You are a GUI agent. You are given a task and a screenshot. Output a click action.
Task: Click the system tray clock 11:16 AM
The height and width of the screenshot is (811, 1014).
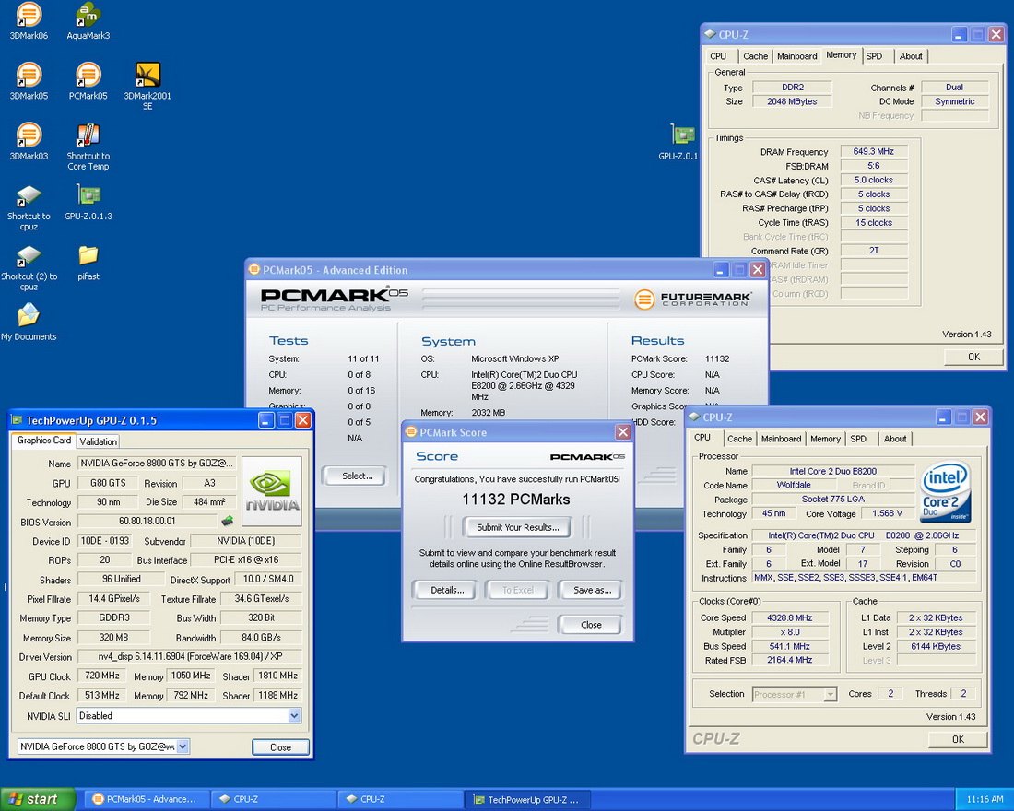985,799
